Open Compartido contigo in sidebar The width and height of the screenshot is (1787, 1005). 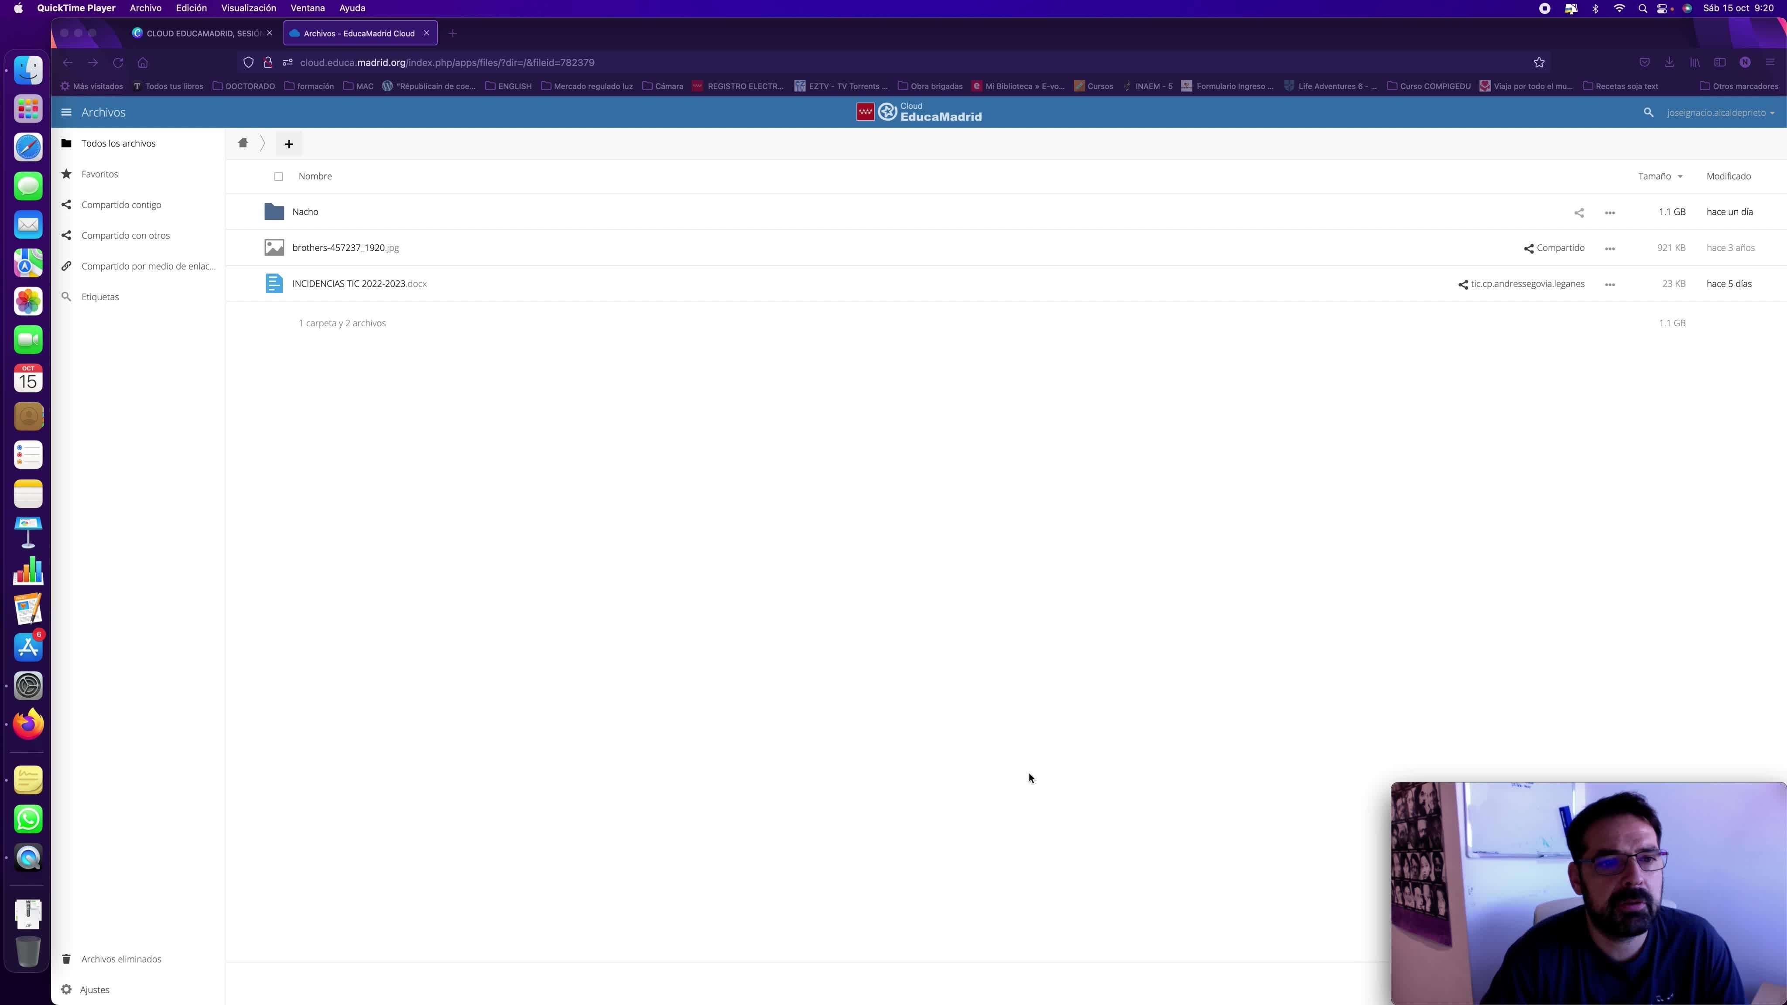point(121,205)
